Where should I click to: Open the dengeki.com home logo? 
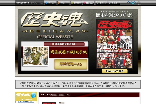29,3
